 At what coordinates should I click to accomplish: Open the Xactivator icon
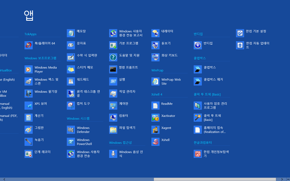coord(155,118)
